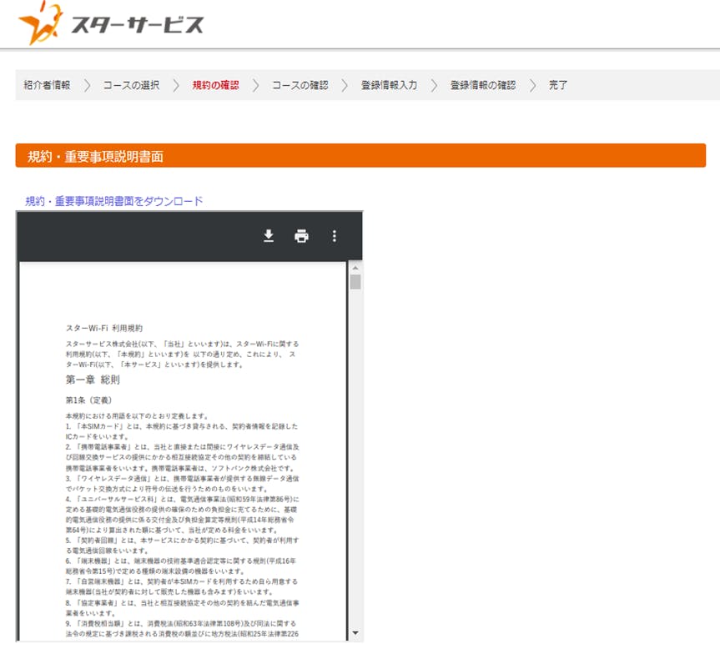Screen dimensions: 720x654
Task: Click the スターサービス logo text
Action: 136,24
